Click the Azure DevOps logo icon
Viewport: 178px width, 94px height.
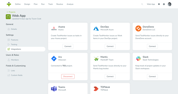coord(96,28)
